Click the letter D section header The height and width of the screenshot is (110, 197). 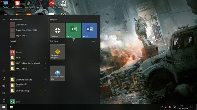click(10, 75)
